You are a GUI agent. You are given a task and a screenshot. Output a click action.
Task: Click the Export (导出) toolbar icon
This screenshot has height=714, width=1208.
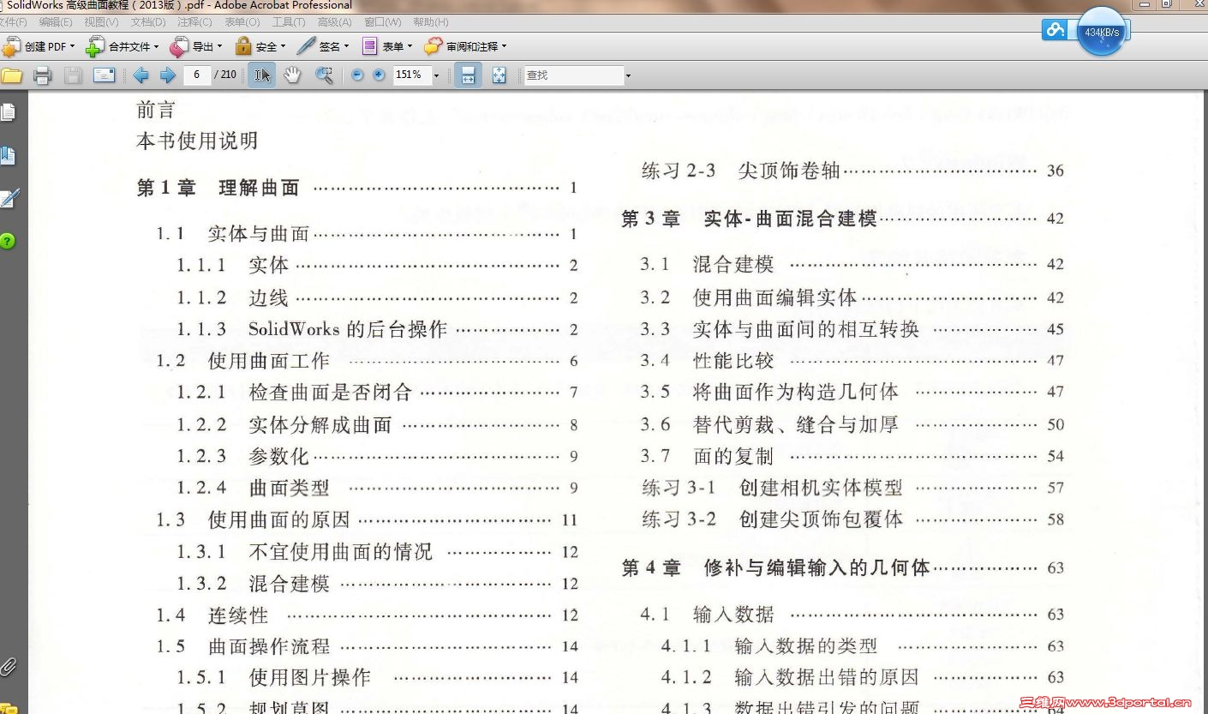[x=179, y=46]
